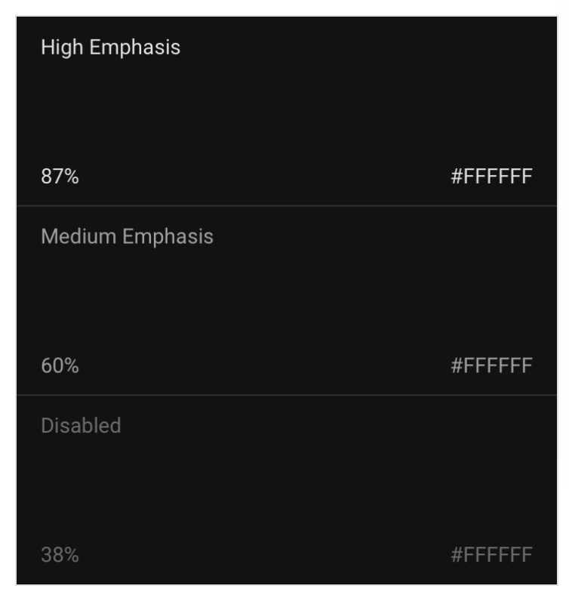Select the 38% opacity label
569x595 pixels.
pos(60,555)
